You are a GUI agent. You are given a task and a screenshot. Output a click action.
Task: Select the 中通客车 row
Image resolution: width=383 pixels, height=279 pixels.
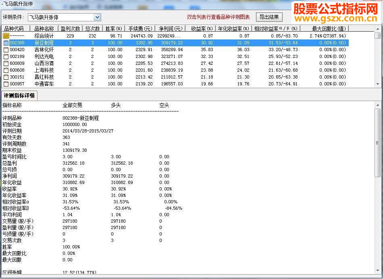[x=175, y=84]
